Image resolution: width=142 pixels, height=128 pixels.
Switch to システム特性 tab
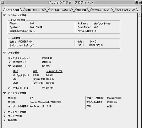pyautogui.click(x=12, y=10)
